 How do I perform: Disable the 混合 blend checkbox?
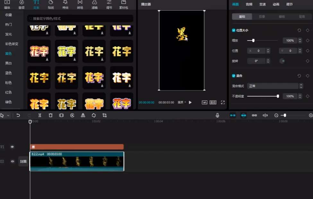(234, 76)
